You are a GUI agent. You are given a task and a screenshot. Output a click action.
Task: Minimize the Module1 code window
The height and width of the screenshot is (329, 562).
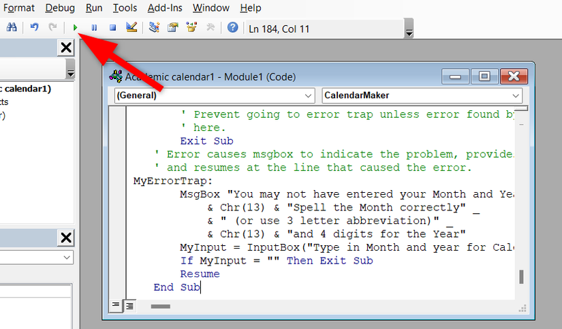(x=455, y=76)
